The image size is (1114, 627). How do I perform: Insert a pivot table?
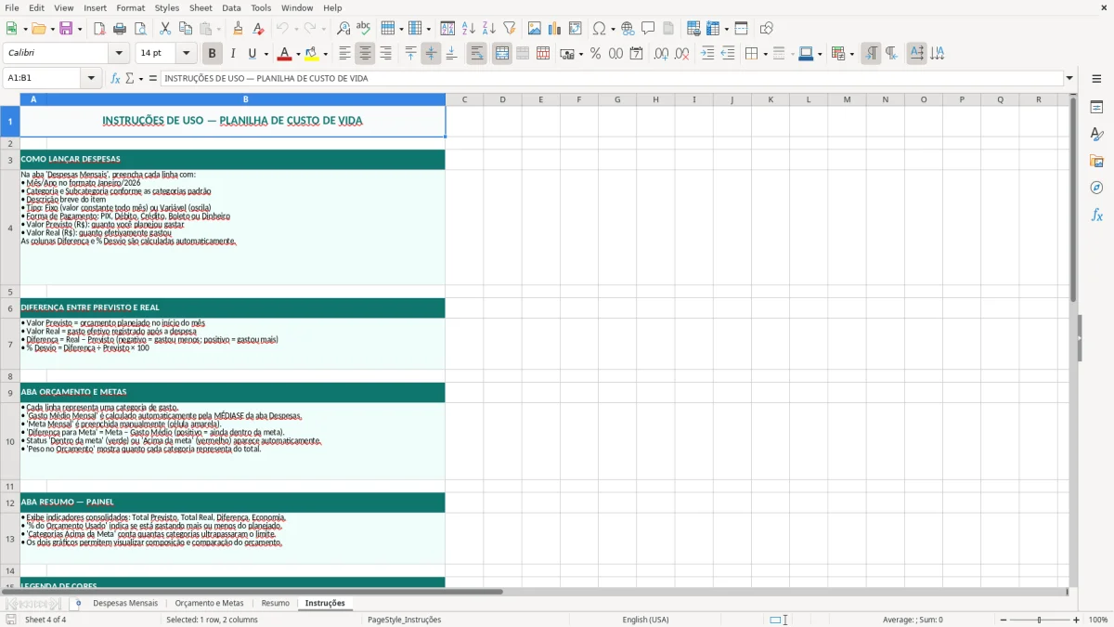[x=576, y=29]
